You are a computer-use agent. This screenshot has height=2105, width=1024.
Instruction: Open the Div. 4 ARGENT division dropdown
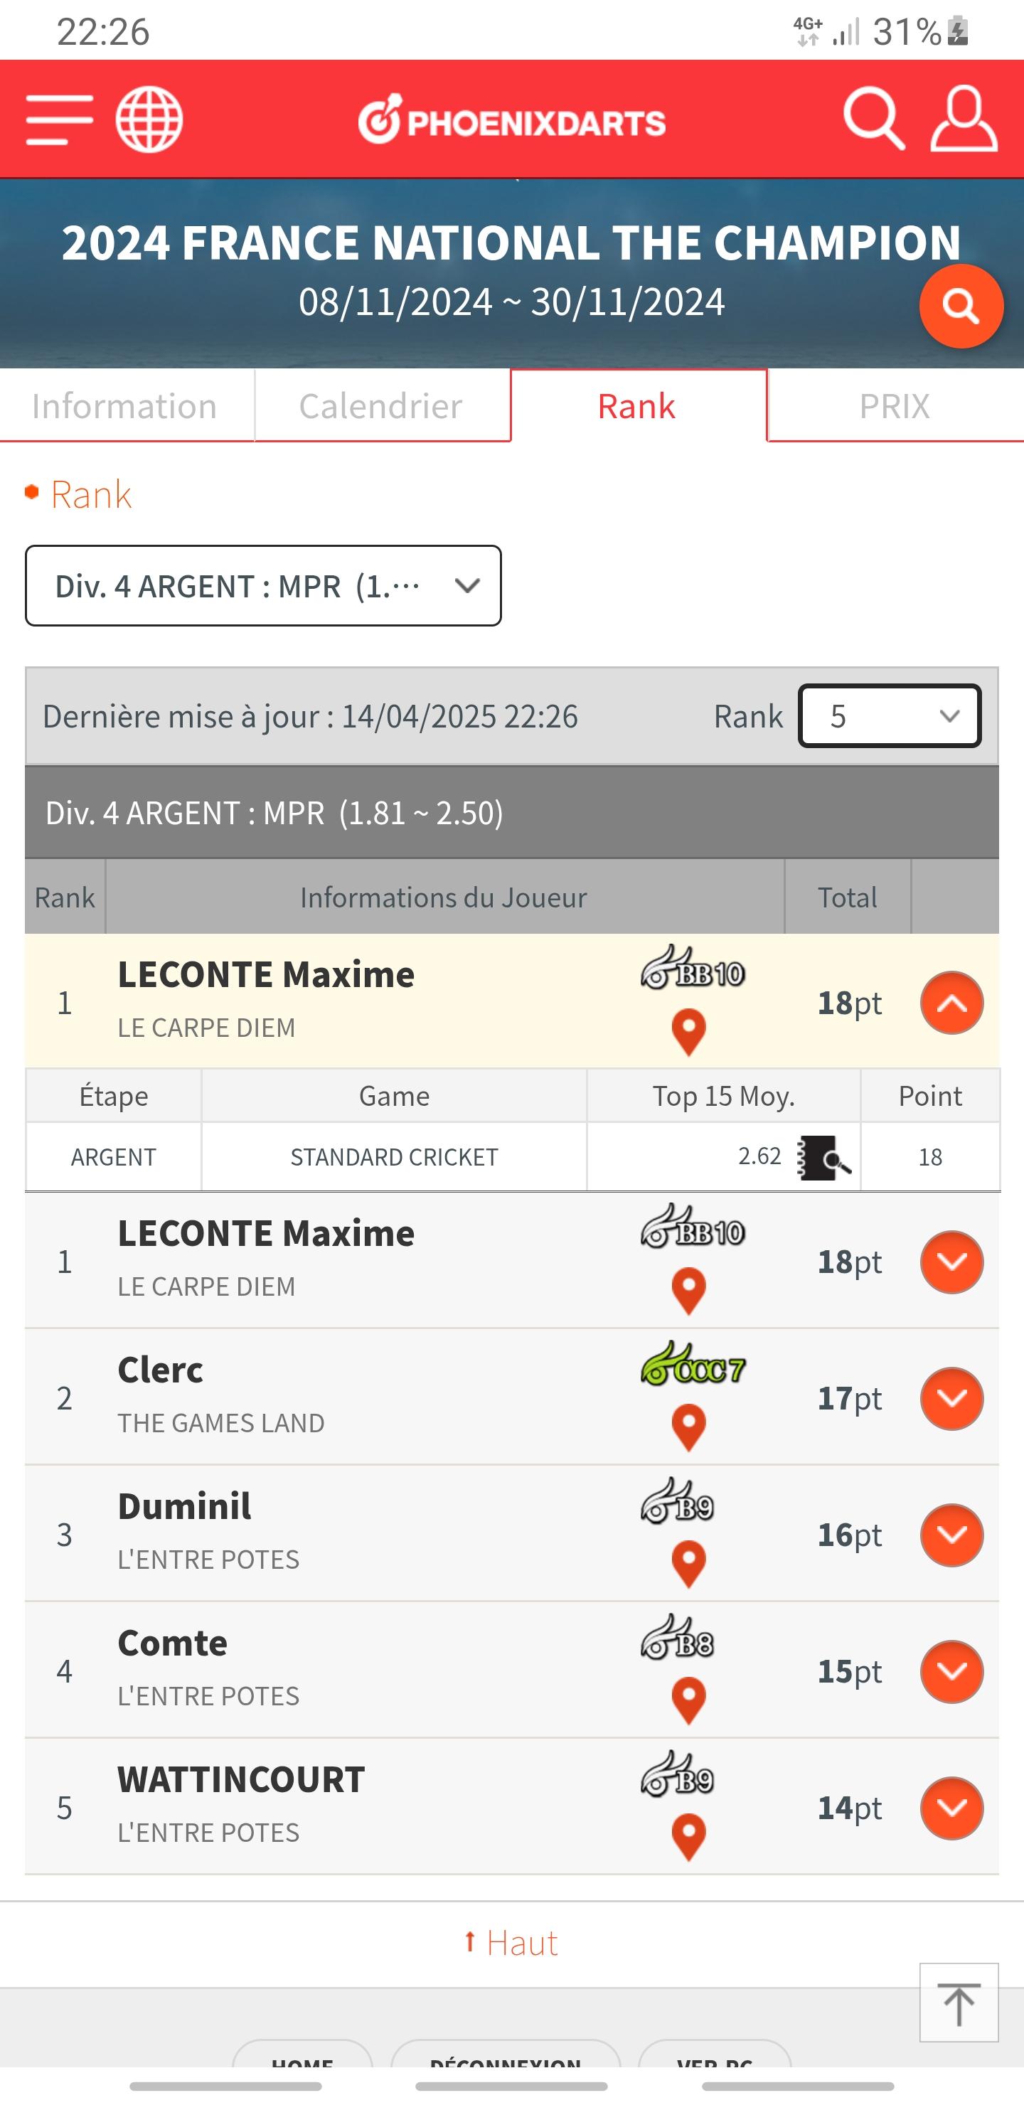click(x=263, y=586)
